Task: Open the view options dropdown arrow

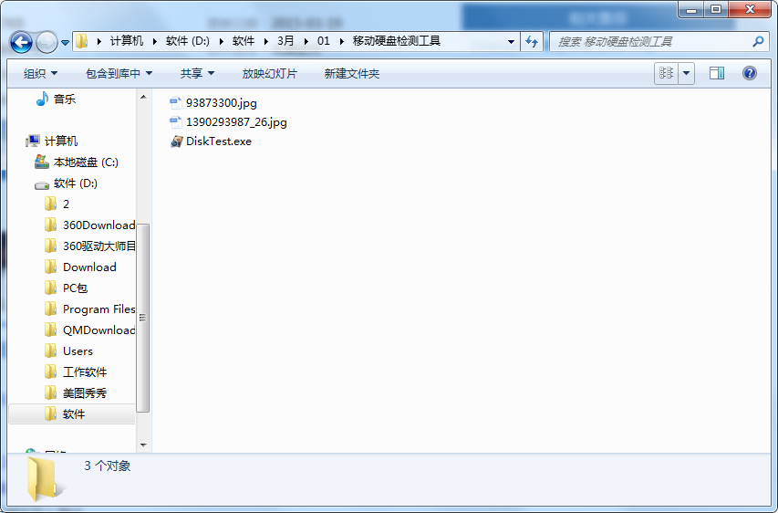Action: click(x=686, y=73)
